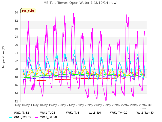Select the Wat1_Tw+50 legend entry

[x=20, y=117]
